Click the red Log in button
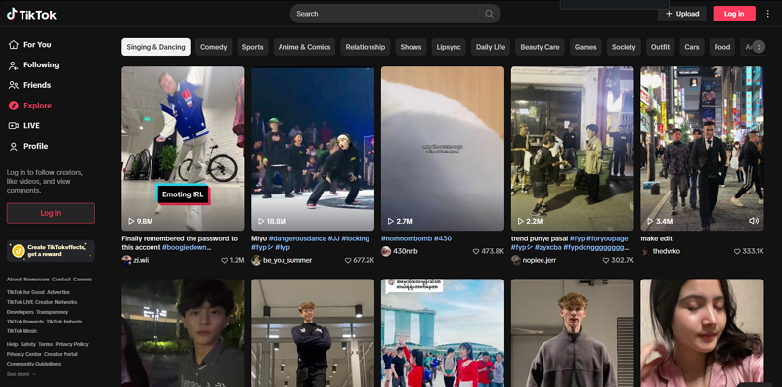 tap(734, 14)
